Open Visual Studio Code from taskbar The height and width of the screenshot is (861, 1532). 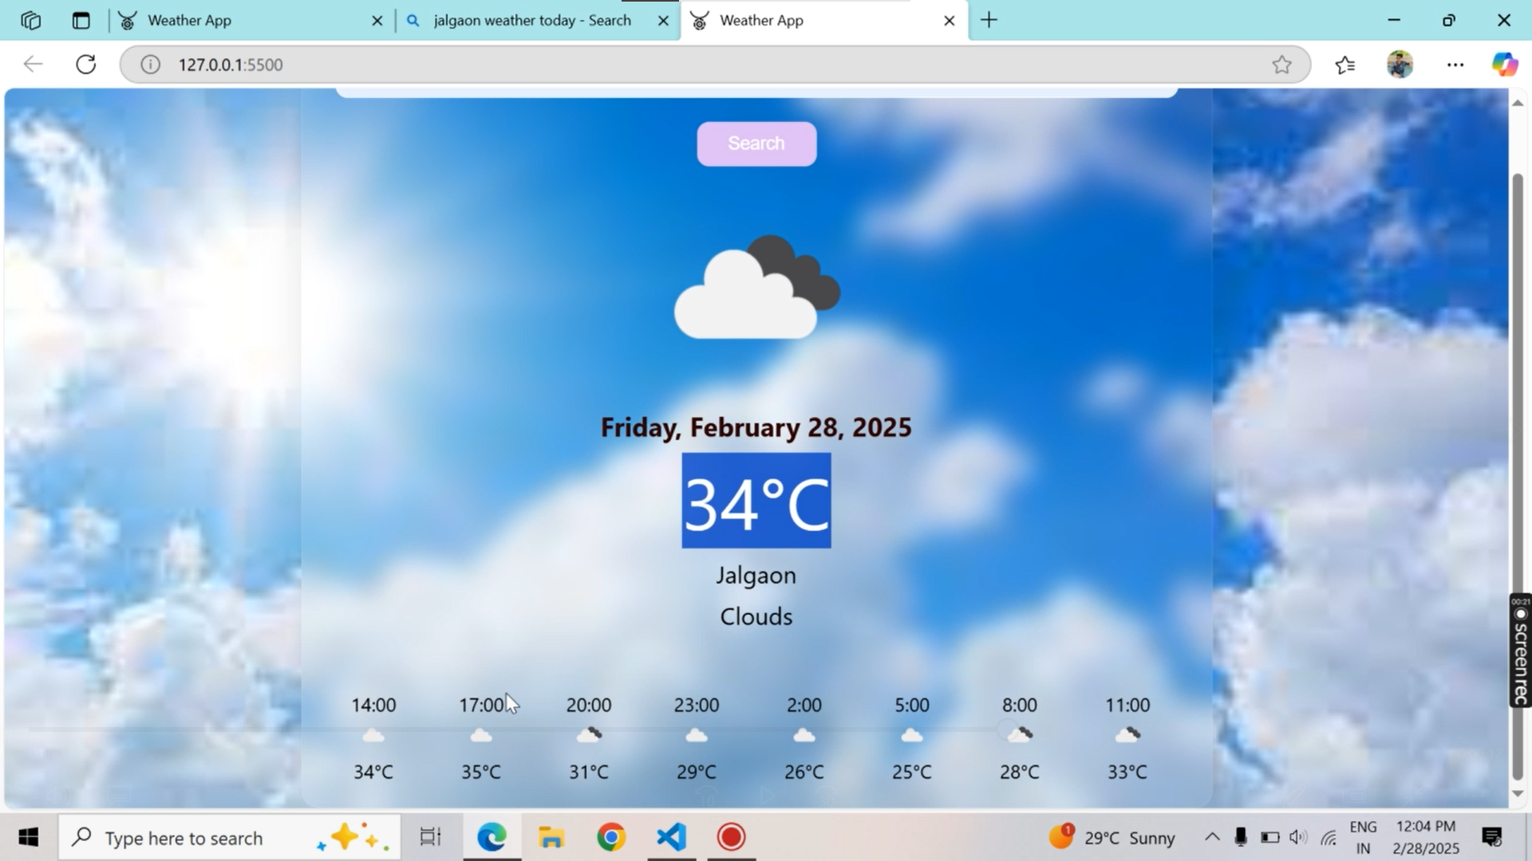[x=671, y=837]
